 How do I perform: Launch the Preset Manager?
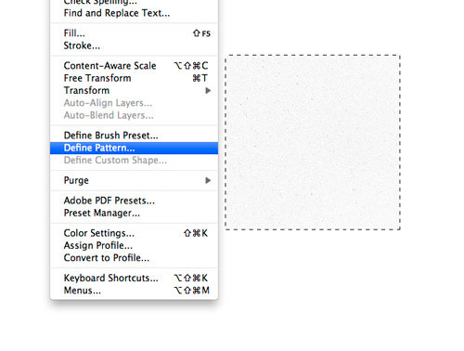click(134, 213)
